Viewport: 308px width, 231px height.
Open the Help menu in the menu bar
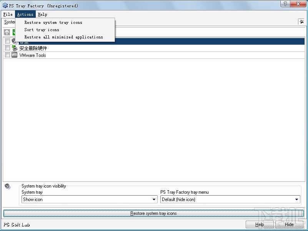(42, 14)
